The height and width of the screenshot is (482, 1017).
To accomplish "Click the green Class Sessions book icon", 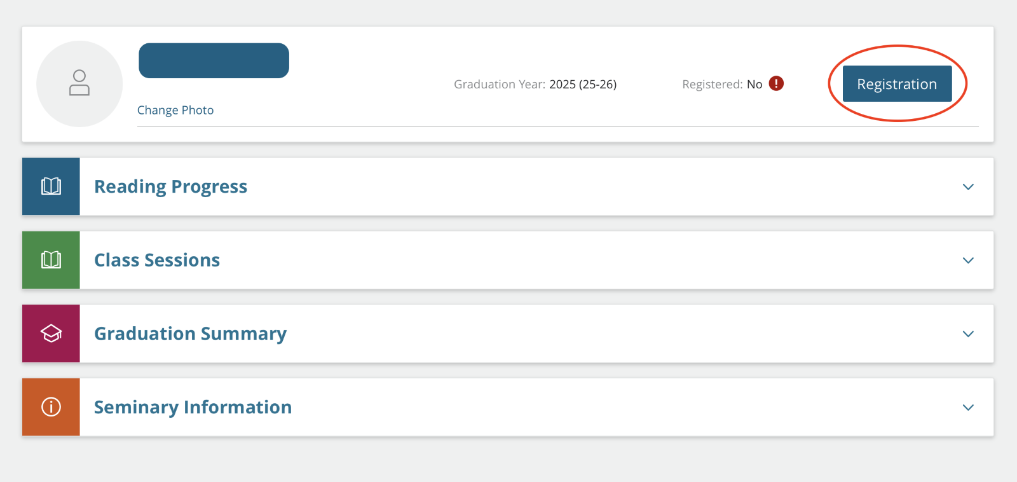I will coord(51,260).
